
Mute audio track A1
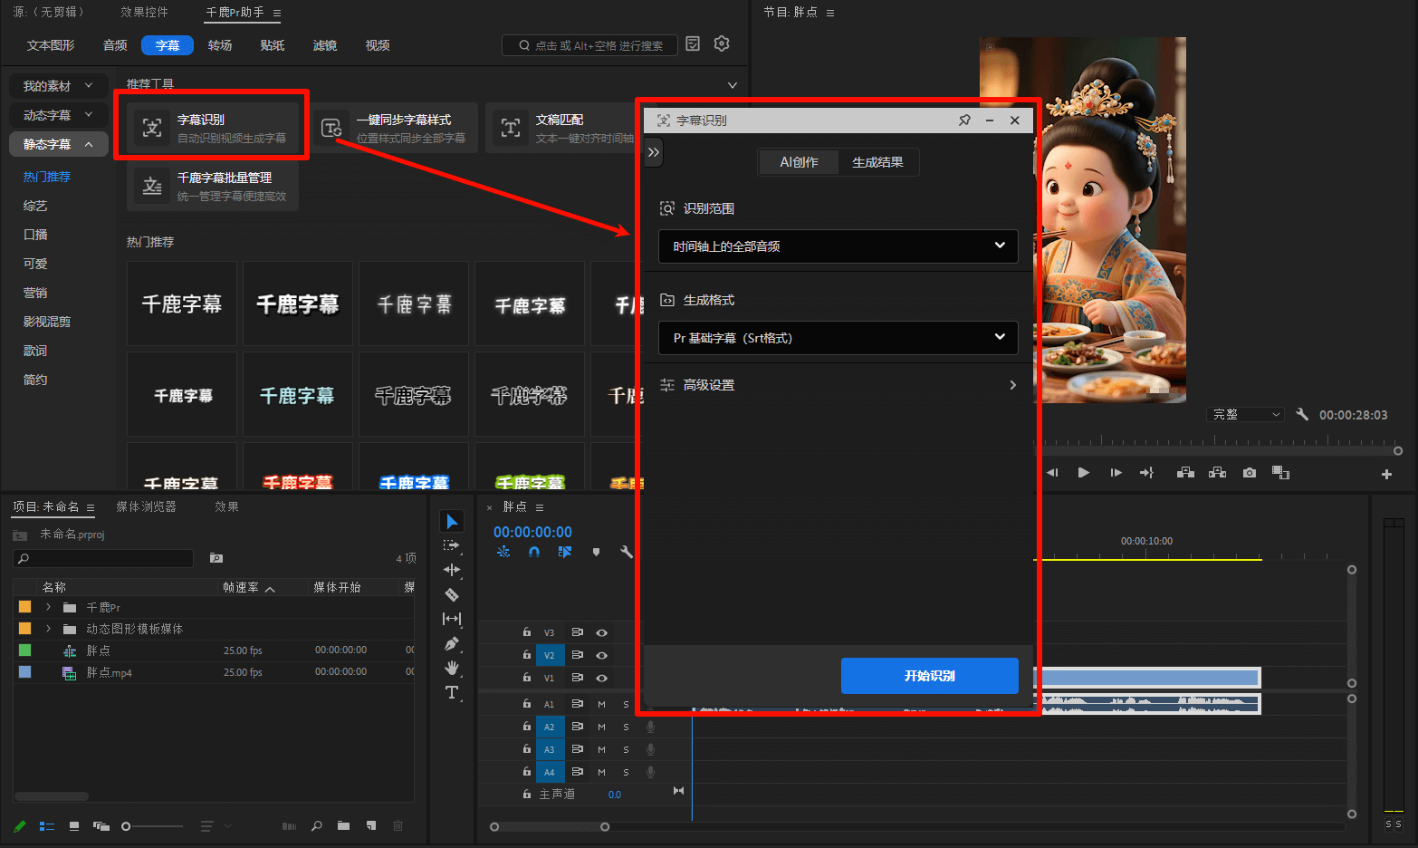coord(601,704)
